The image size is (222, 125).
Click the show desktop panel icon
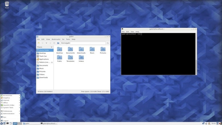11,124
